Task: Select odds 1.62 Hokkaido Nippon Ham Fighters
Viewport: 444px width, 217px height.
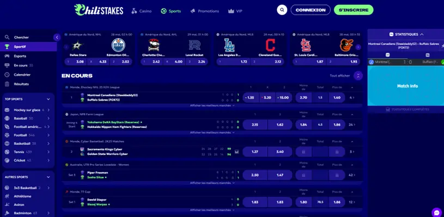Action: click(280, 125)
